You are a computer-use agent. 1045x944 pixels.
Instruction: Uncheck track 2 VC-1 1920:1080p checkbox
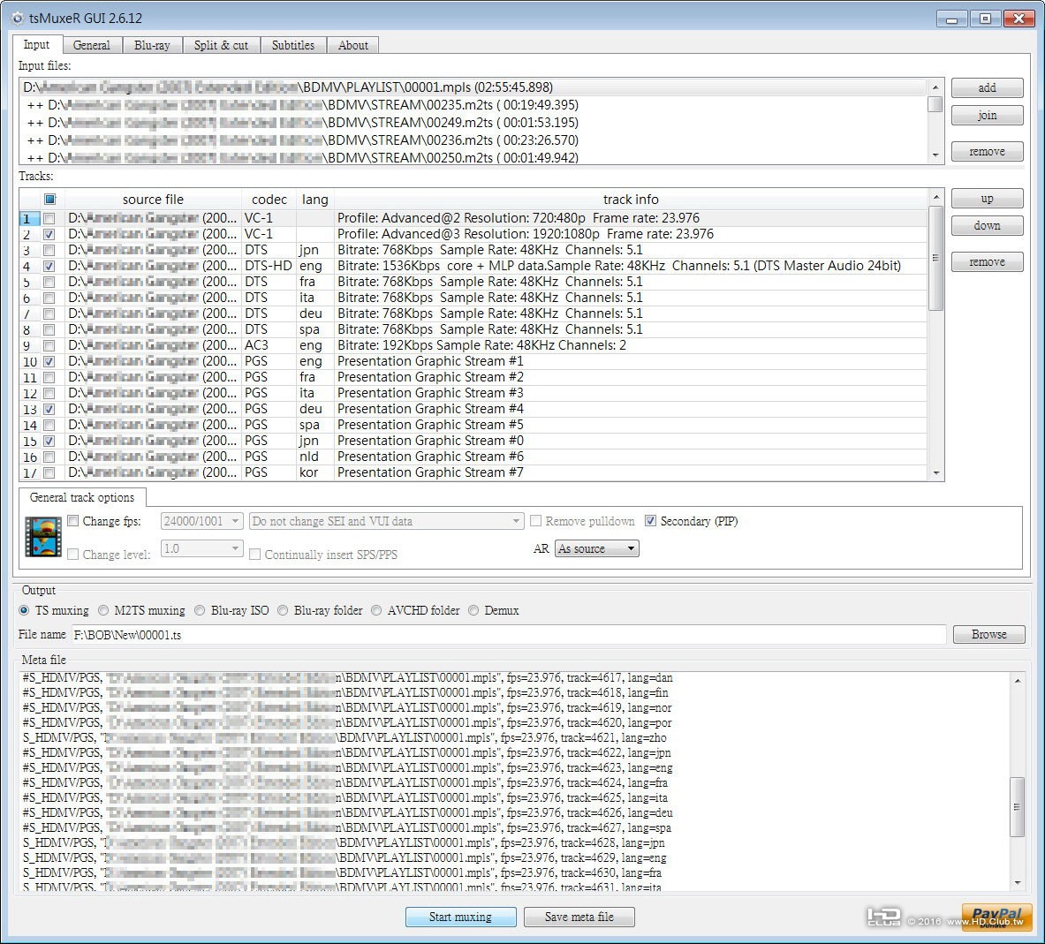(x=49, y=235)
